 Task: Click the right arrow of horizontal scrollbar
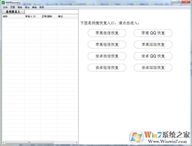pyautogui.click(x=77, y=142)
